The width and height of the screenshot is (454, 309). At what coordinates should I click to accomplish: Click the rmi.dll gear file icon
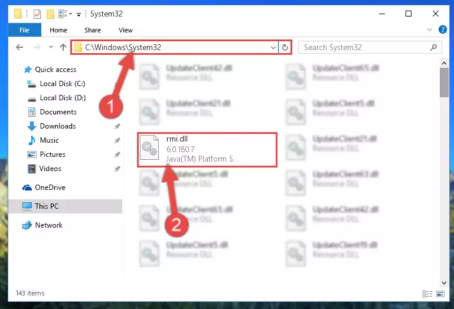[149, 148]
